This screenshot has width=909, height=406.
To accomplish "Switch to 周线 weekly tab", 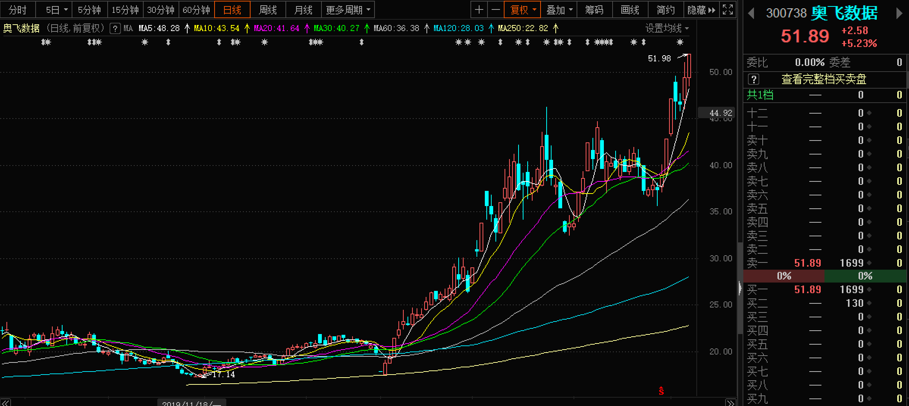I will click(x=268, y=9).
